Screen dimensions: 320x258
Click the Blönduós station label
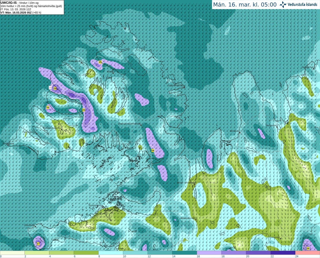pos(234,131)
